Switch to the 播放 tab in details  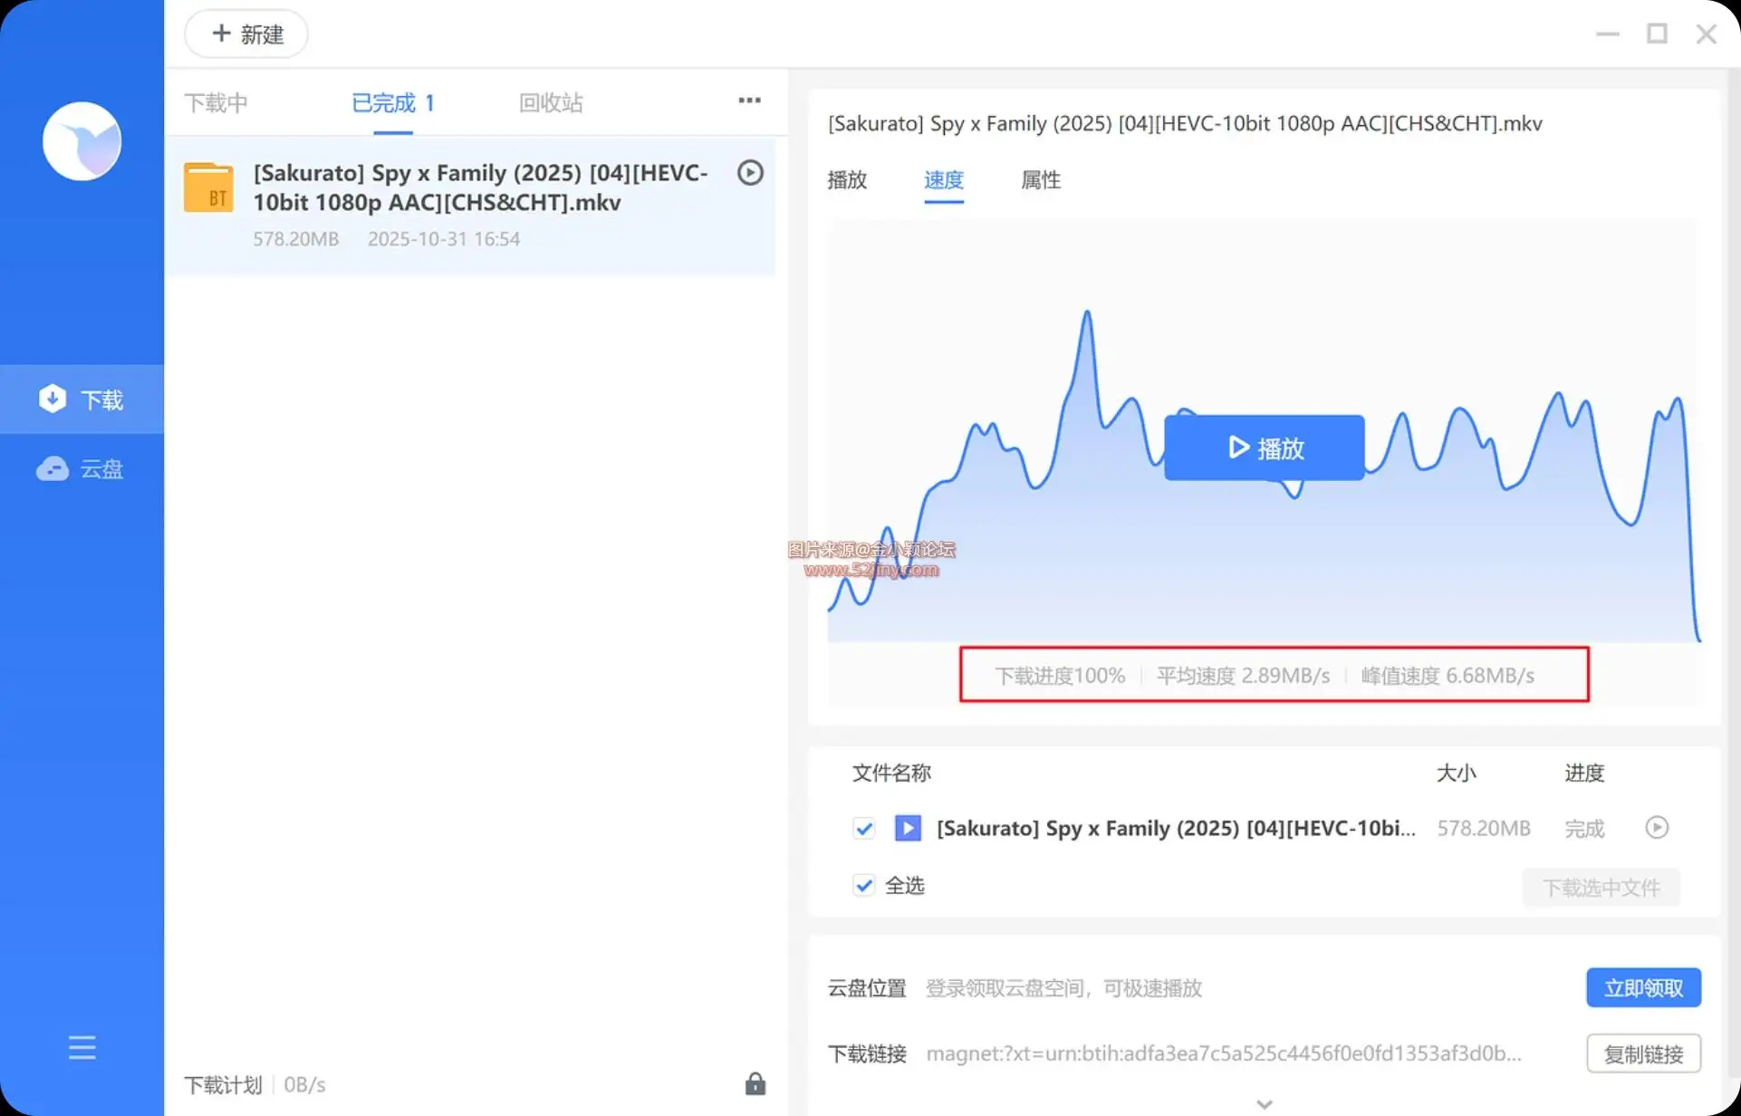pyautogui.click(x=847, y=179)
